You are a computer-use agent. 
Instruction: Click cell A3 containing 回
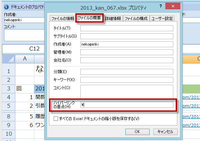(25, 89)
